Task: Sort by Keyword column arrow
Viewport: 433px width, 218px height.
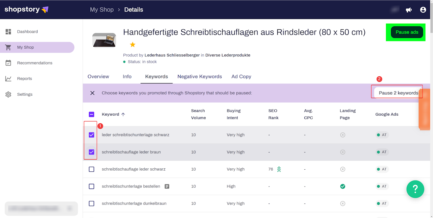Action: click(123, 115)
